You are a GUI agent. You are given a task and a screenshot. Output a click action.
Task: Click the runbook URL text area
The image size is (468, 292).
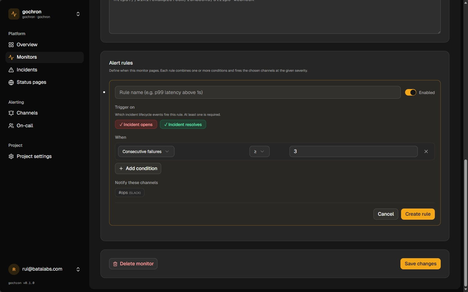point(275,16)
